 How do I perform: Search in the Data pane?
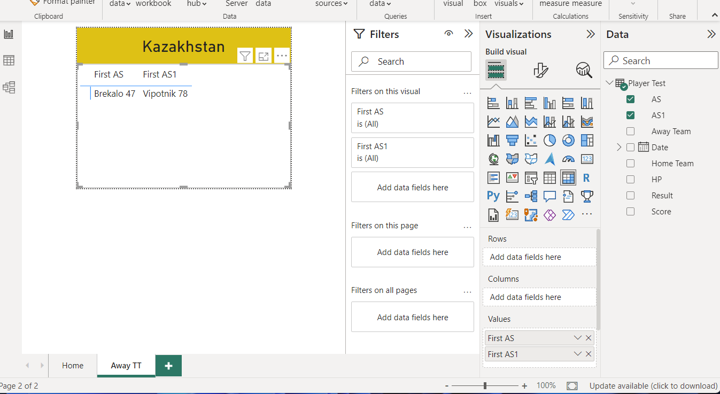pos(661,60)
